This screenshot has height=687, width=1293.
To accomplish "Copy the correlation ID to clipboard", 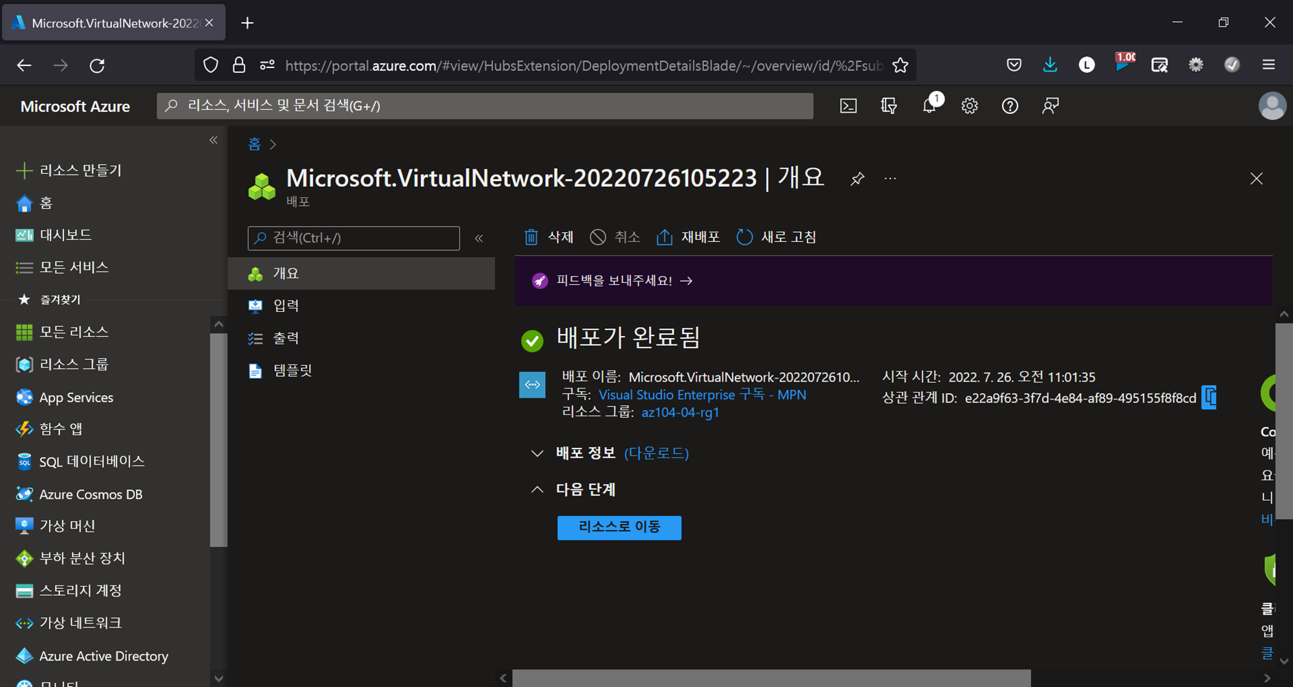I will tap(1210, 397).
